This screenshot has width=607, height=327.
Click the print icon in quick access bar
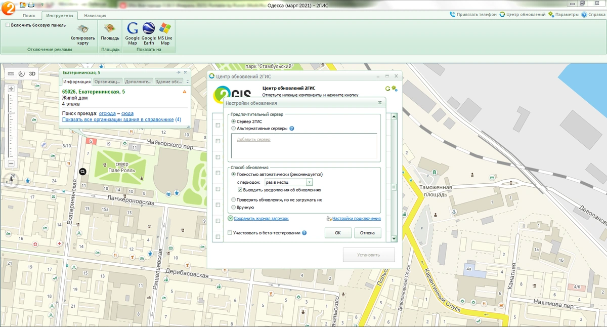pos(31,5)
